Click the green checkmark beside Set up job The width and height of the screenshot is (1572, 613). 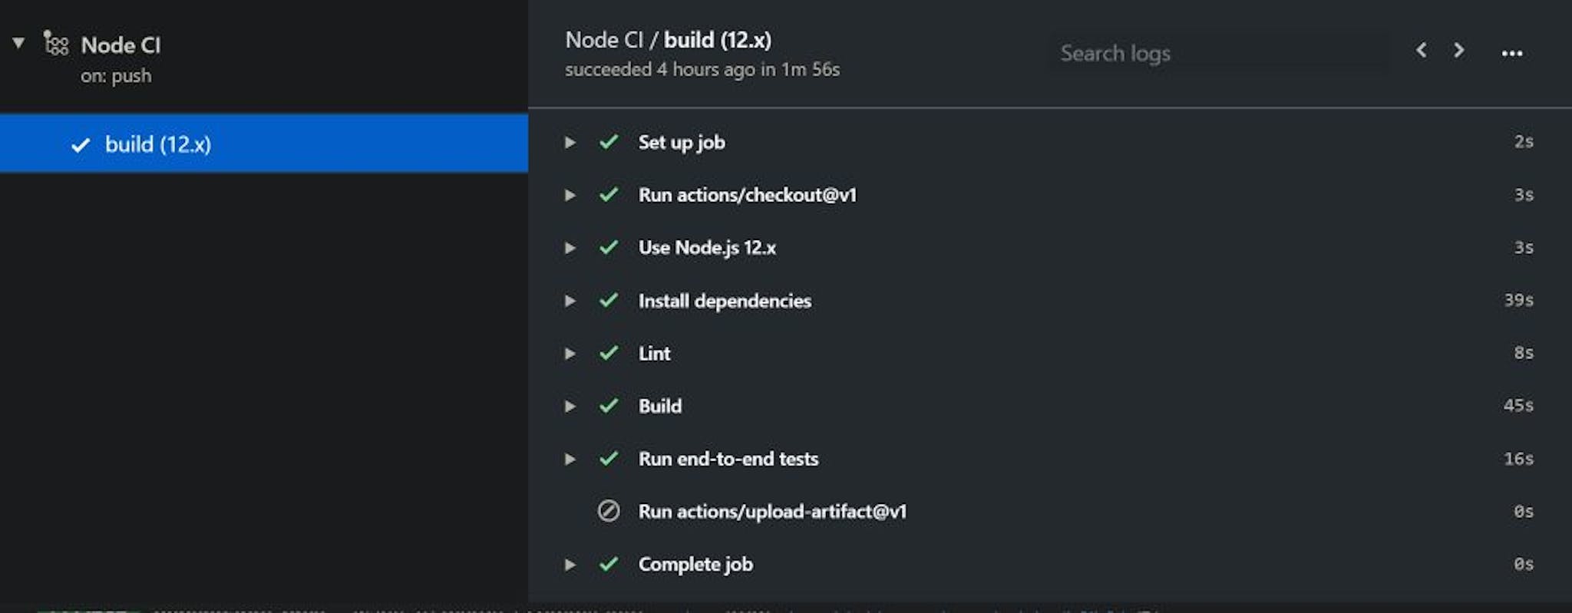coord(609,142)
